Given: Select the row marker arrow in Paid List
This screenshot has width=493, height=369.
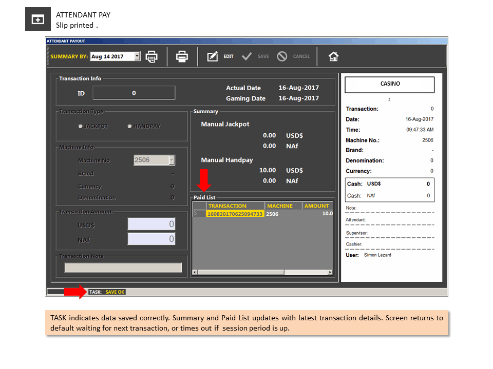Looking at the screenshot, I should tap(195, 214).
